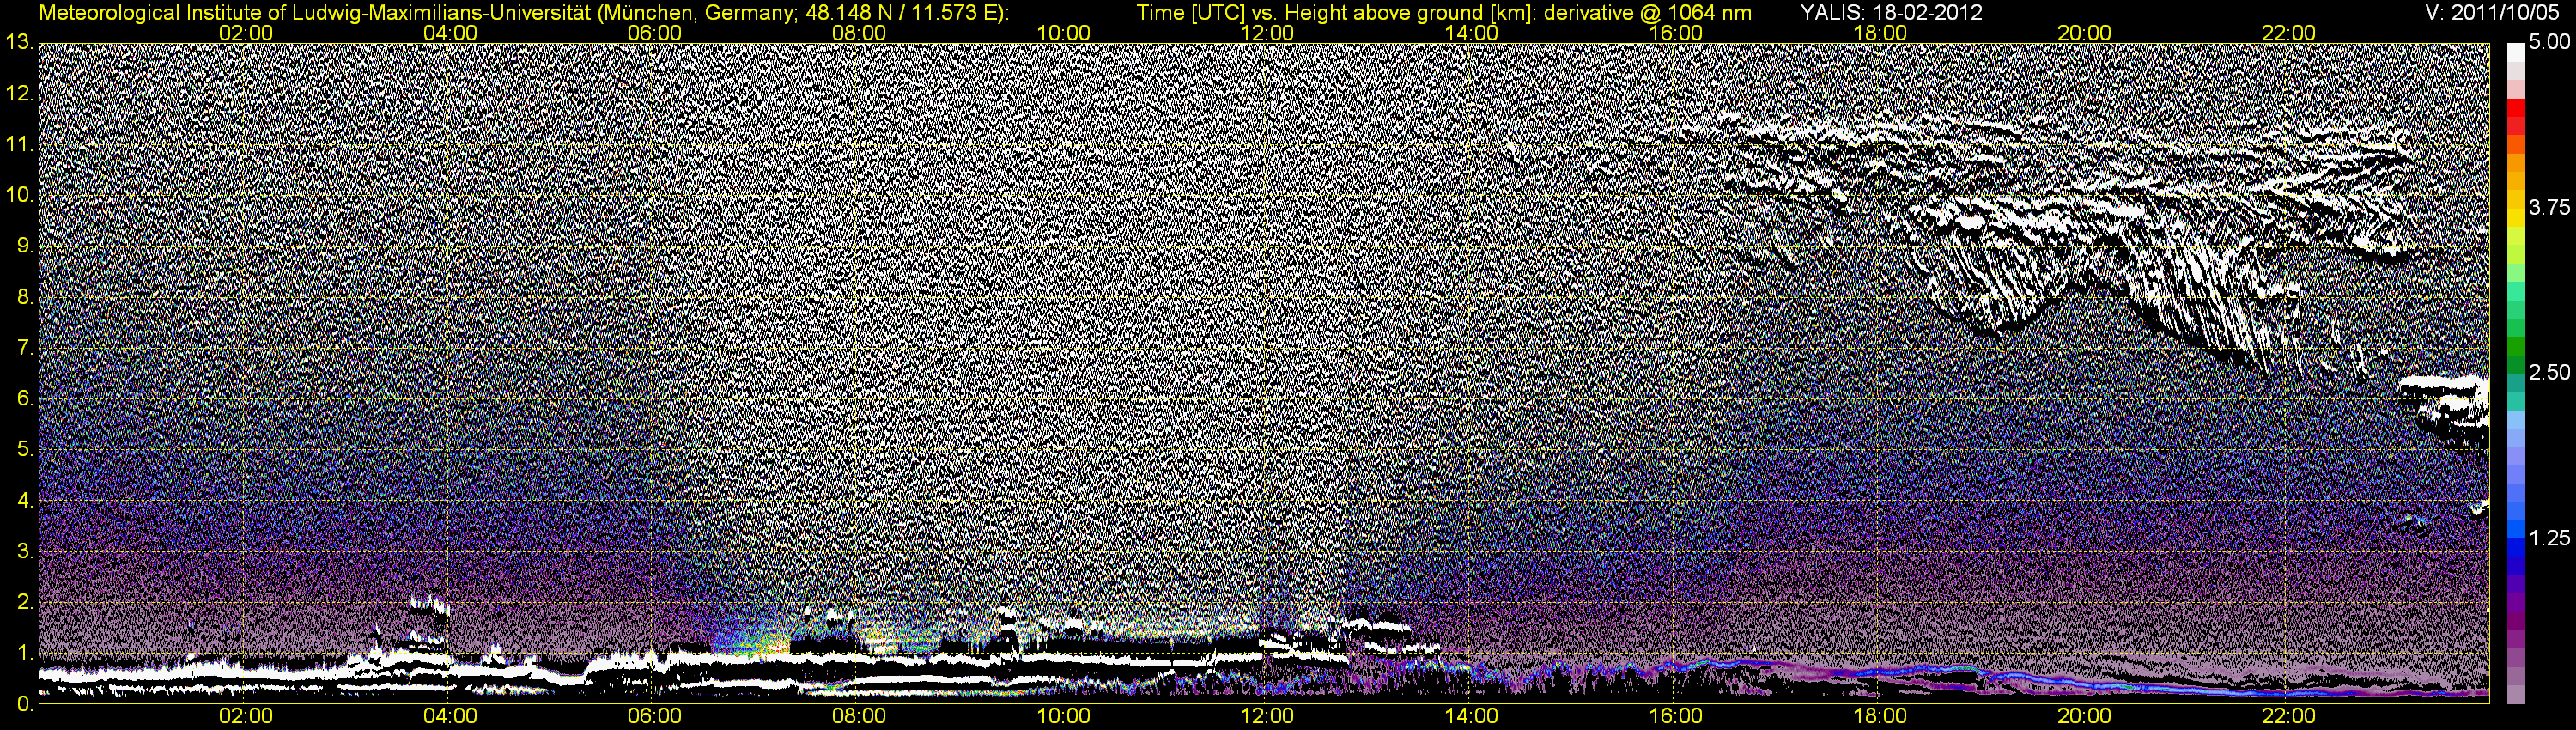The height and width of the screenshot is (730, 2576).
Task: Click the 06:00 label on the lower time axis
Action: pyautogui.click(x=654, y=717)
